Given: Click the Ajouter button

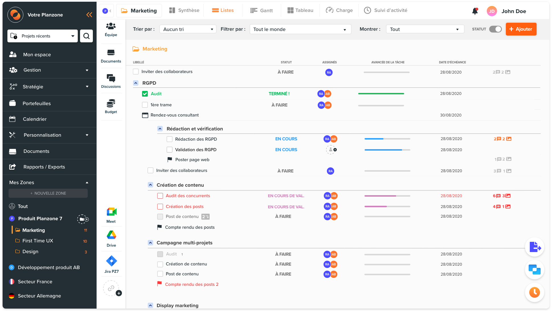Looking at the screenshot, I should coord(521,29).
